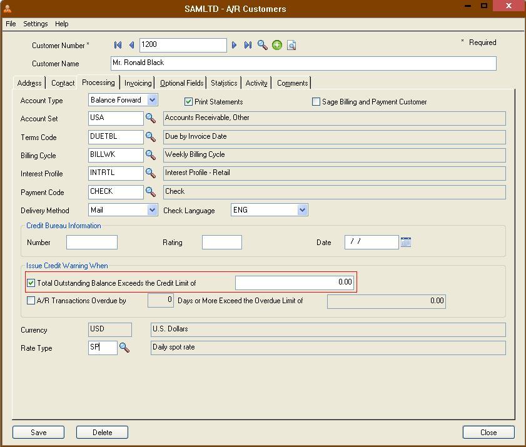Screen dimensions: 526x447
Task: Go to the first customer record
Action: [x=118, y=45]
